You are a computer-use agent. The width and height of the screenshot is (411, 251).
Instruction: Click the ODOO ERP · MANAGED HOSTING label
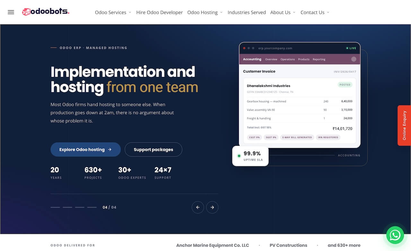coord(93,48)
